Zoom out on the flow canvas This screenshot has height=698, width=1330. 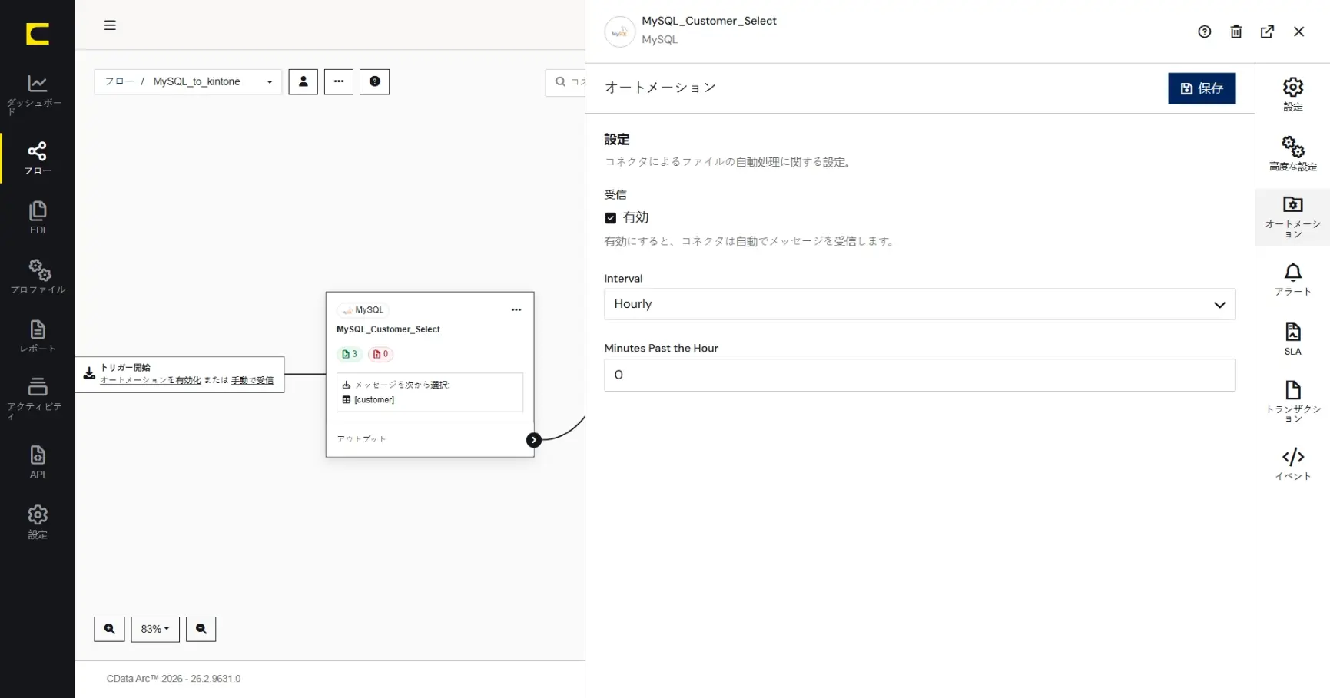tap(201, 629)
